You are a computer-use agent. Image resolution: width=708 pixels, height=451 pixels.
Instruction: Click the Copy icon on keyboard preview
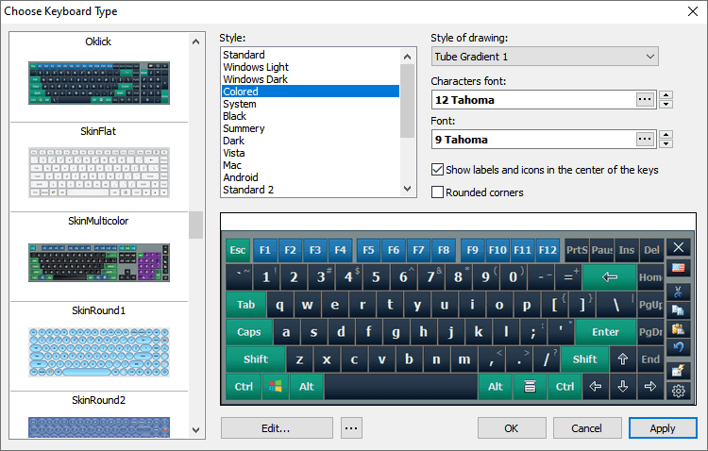[x=678, y=310]
